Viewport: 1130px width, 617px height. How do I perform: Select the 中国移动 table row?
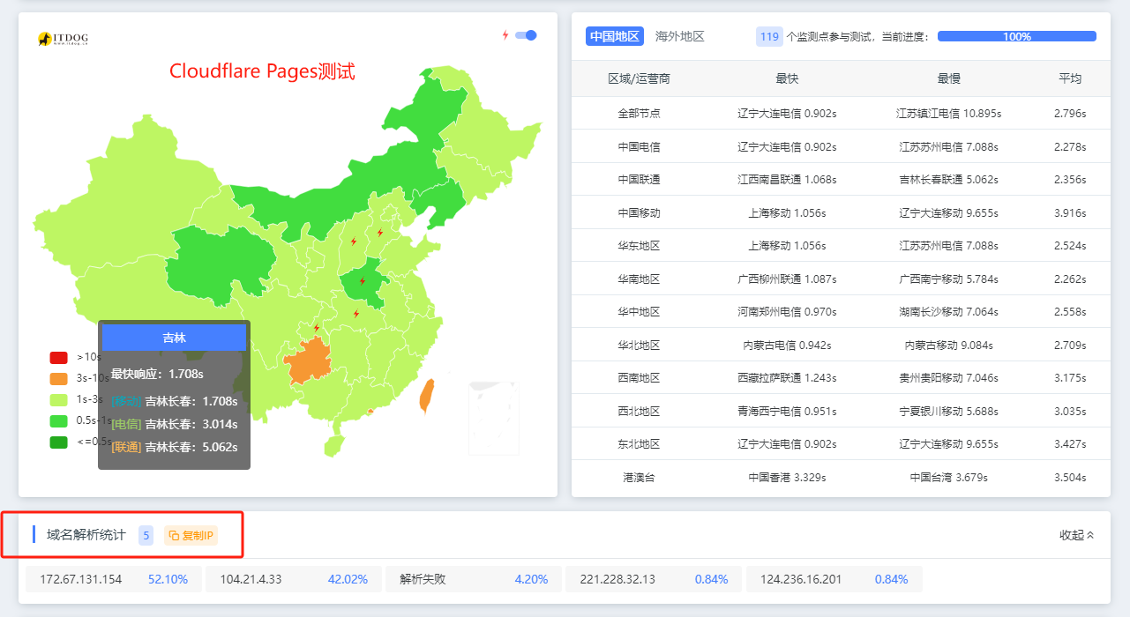click(840, 212)
